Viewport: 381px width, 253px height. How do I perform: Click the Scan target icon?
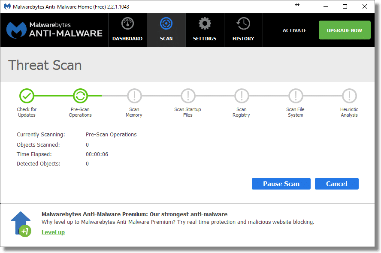click(166, 24)
